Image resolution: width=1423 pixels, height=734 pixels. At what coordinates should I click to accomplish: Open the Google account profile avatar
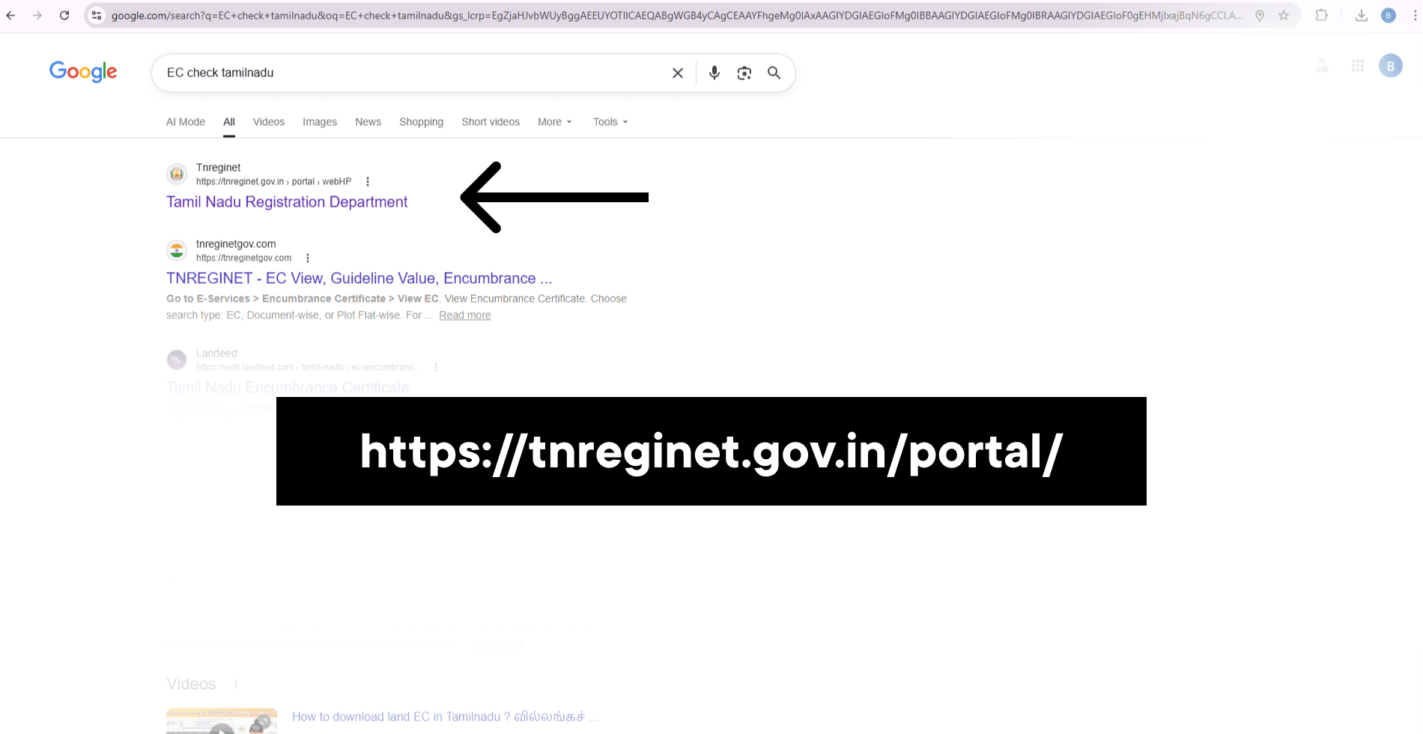[1390, 66]
